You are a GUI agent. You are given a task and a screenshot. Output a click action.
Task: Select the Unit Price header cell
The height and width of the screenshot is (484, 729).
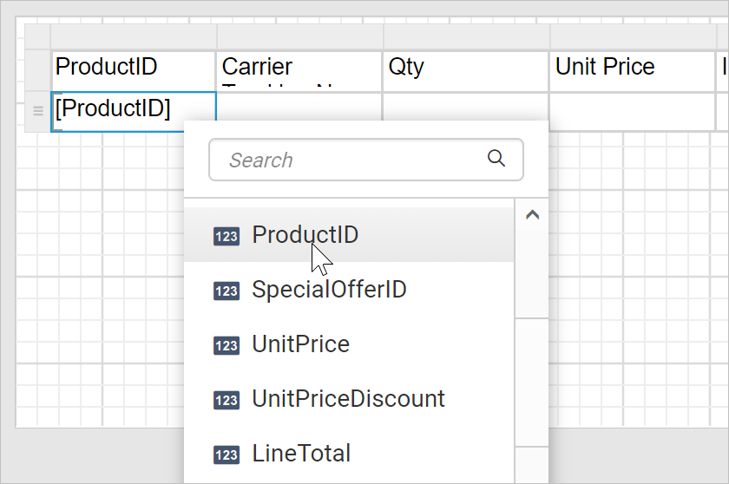(x=633, y=71)
